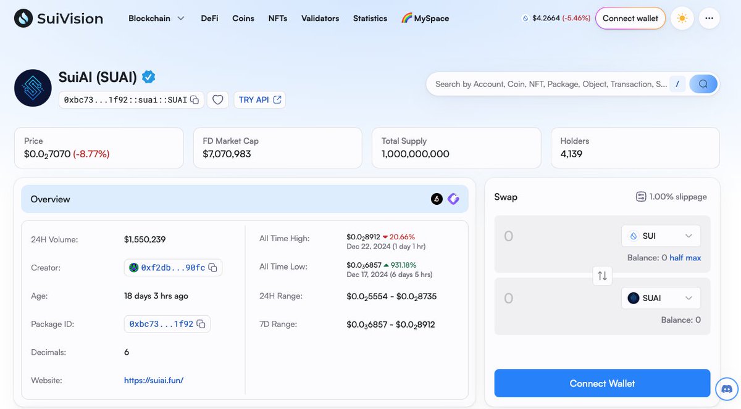The height and width of the screenshot is (409, 741).
Task: Go to the Validators menu item
Action: [x=320, y=19]
